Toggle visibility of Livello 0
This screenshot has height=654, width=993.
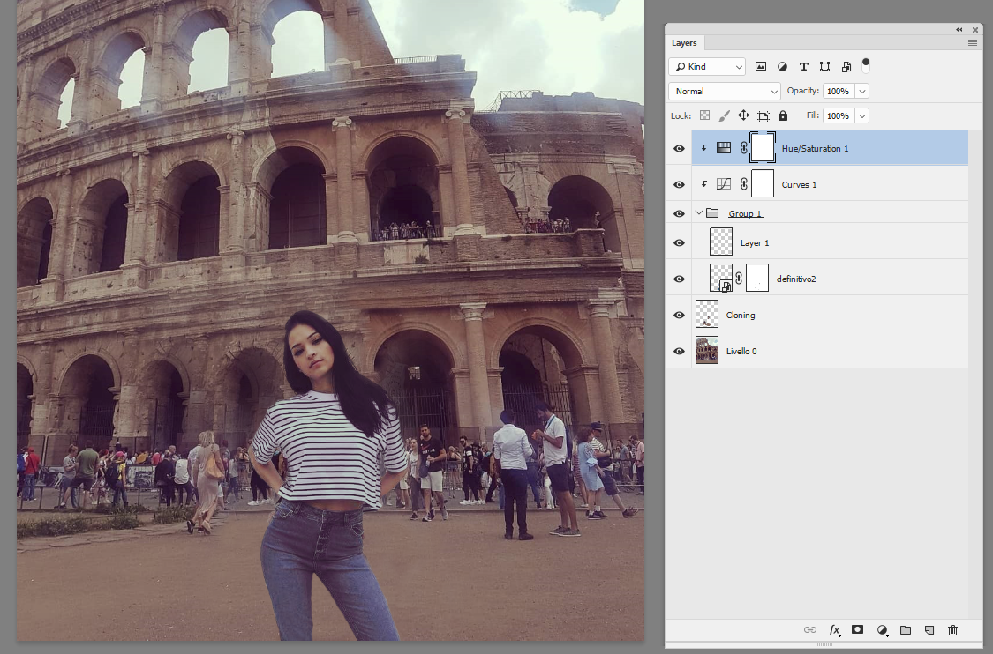coord(679,351)
